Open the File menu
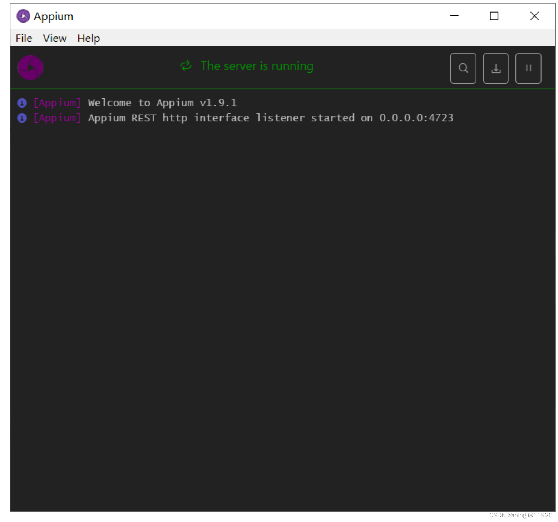558x522 pixels. 24,38
